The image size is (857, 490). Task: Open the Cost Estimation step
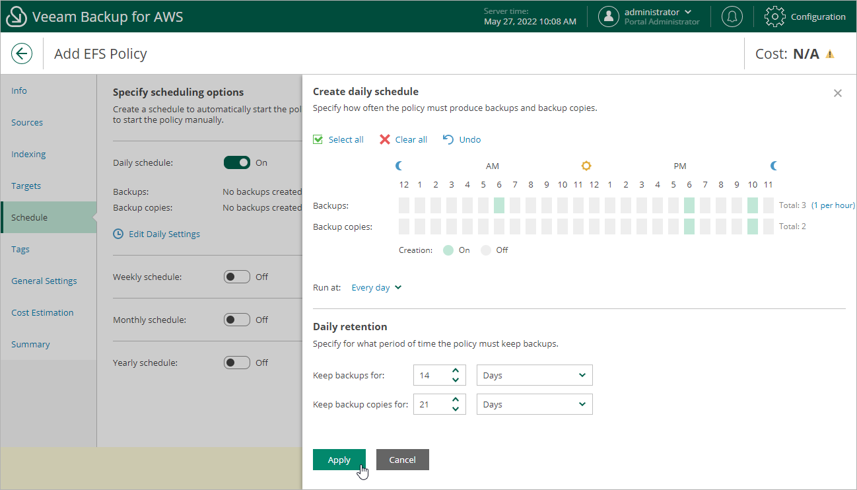44,312
